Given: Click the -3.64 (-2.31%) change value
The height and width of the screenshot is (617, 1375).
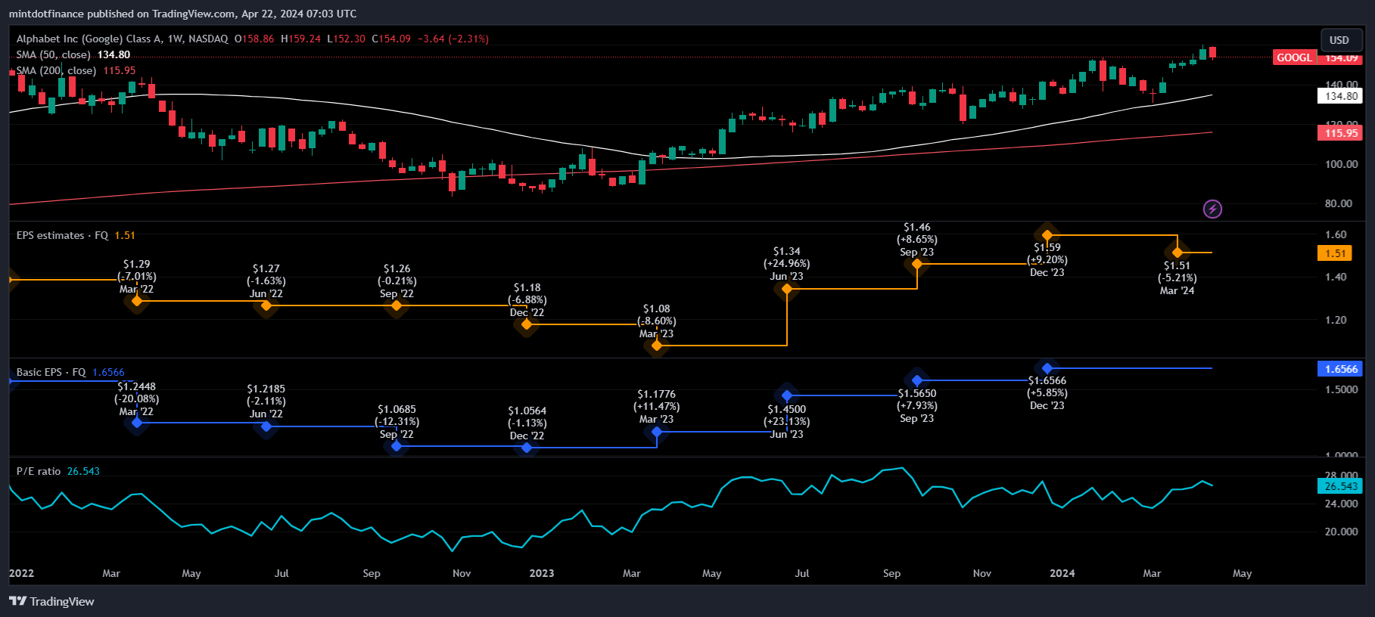Looking at the screenshot, I should coord(453,39).
